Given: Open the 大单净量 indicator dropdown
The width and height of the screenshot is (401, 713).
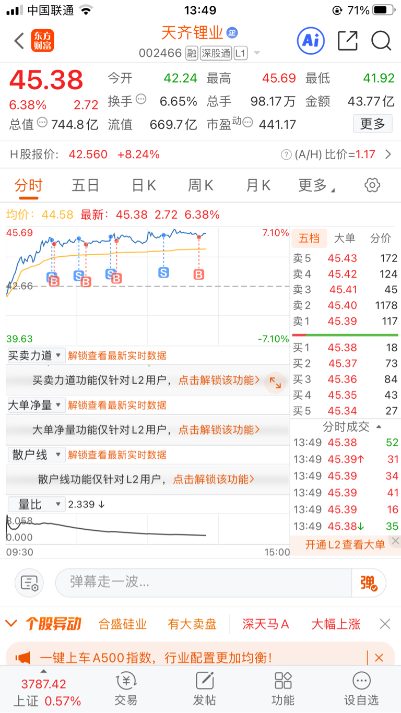Looking at the screenshot, I should 36,405.
